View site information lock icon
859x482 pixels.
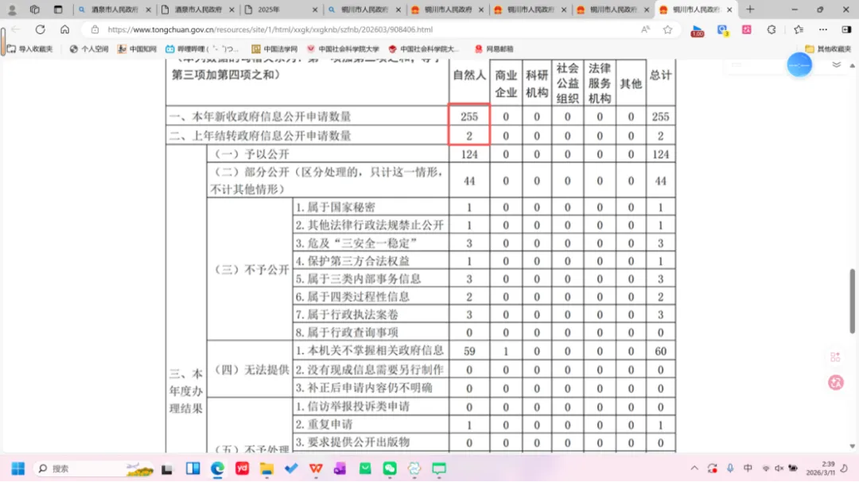click(x=95, y=29)
